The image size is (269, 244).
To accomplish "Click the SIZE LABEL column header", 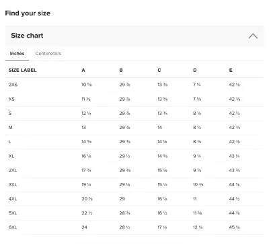I will [22, 70].
